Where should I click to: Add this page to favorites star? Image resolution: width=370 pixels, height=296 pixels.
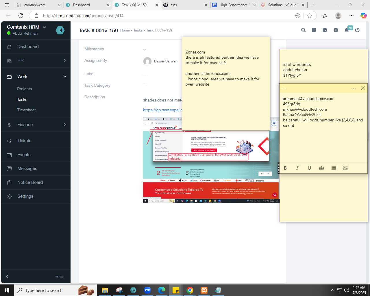pos(310,16)
